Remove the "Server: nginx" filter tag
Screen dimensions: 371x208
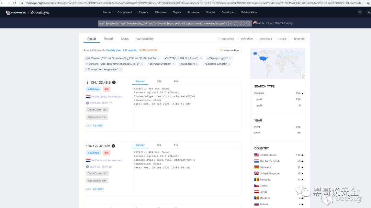230,58
